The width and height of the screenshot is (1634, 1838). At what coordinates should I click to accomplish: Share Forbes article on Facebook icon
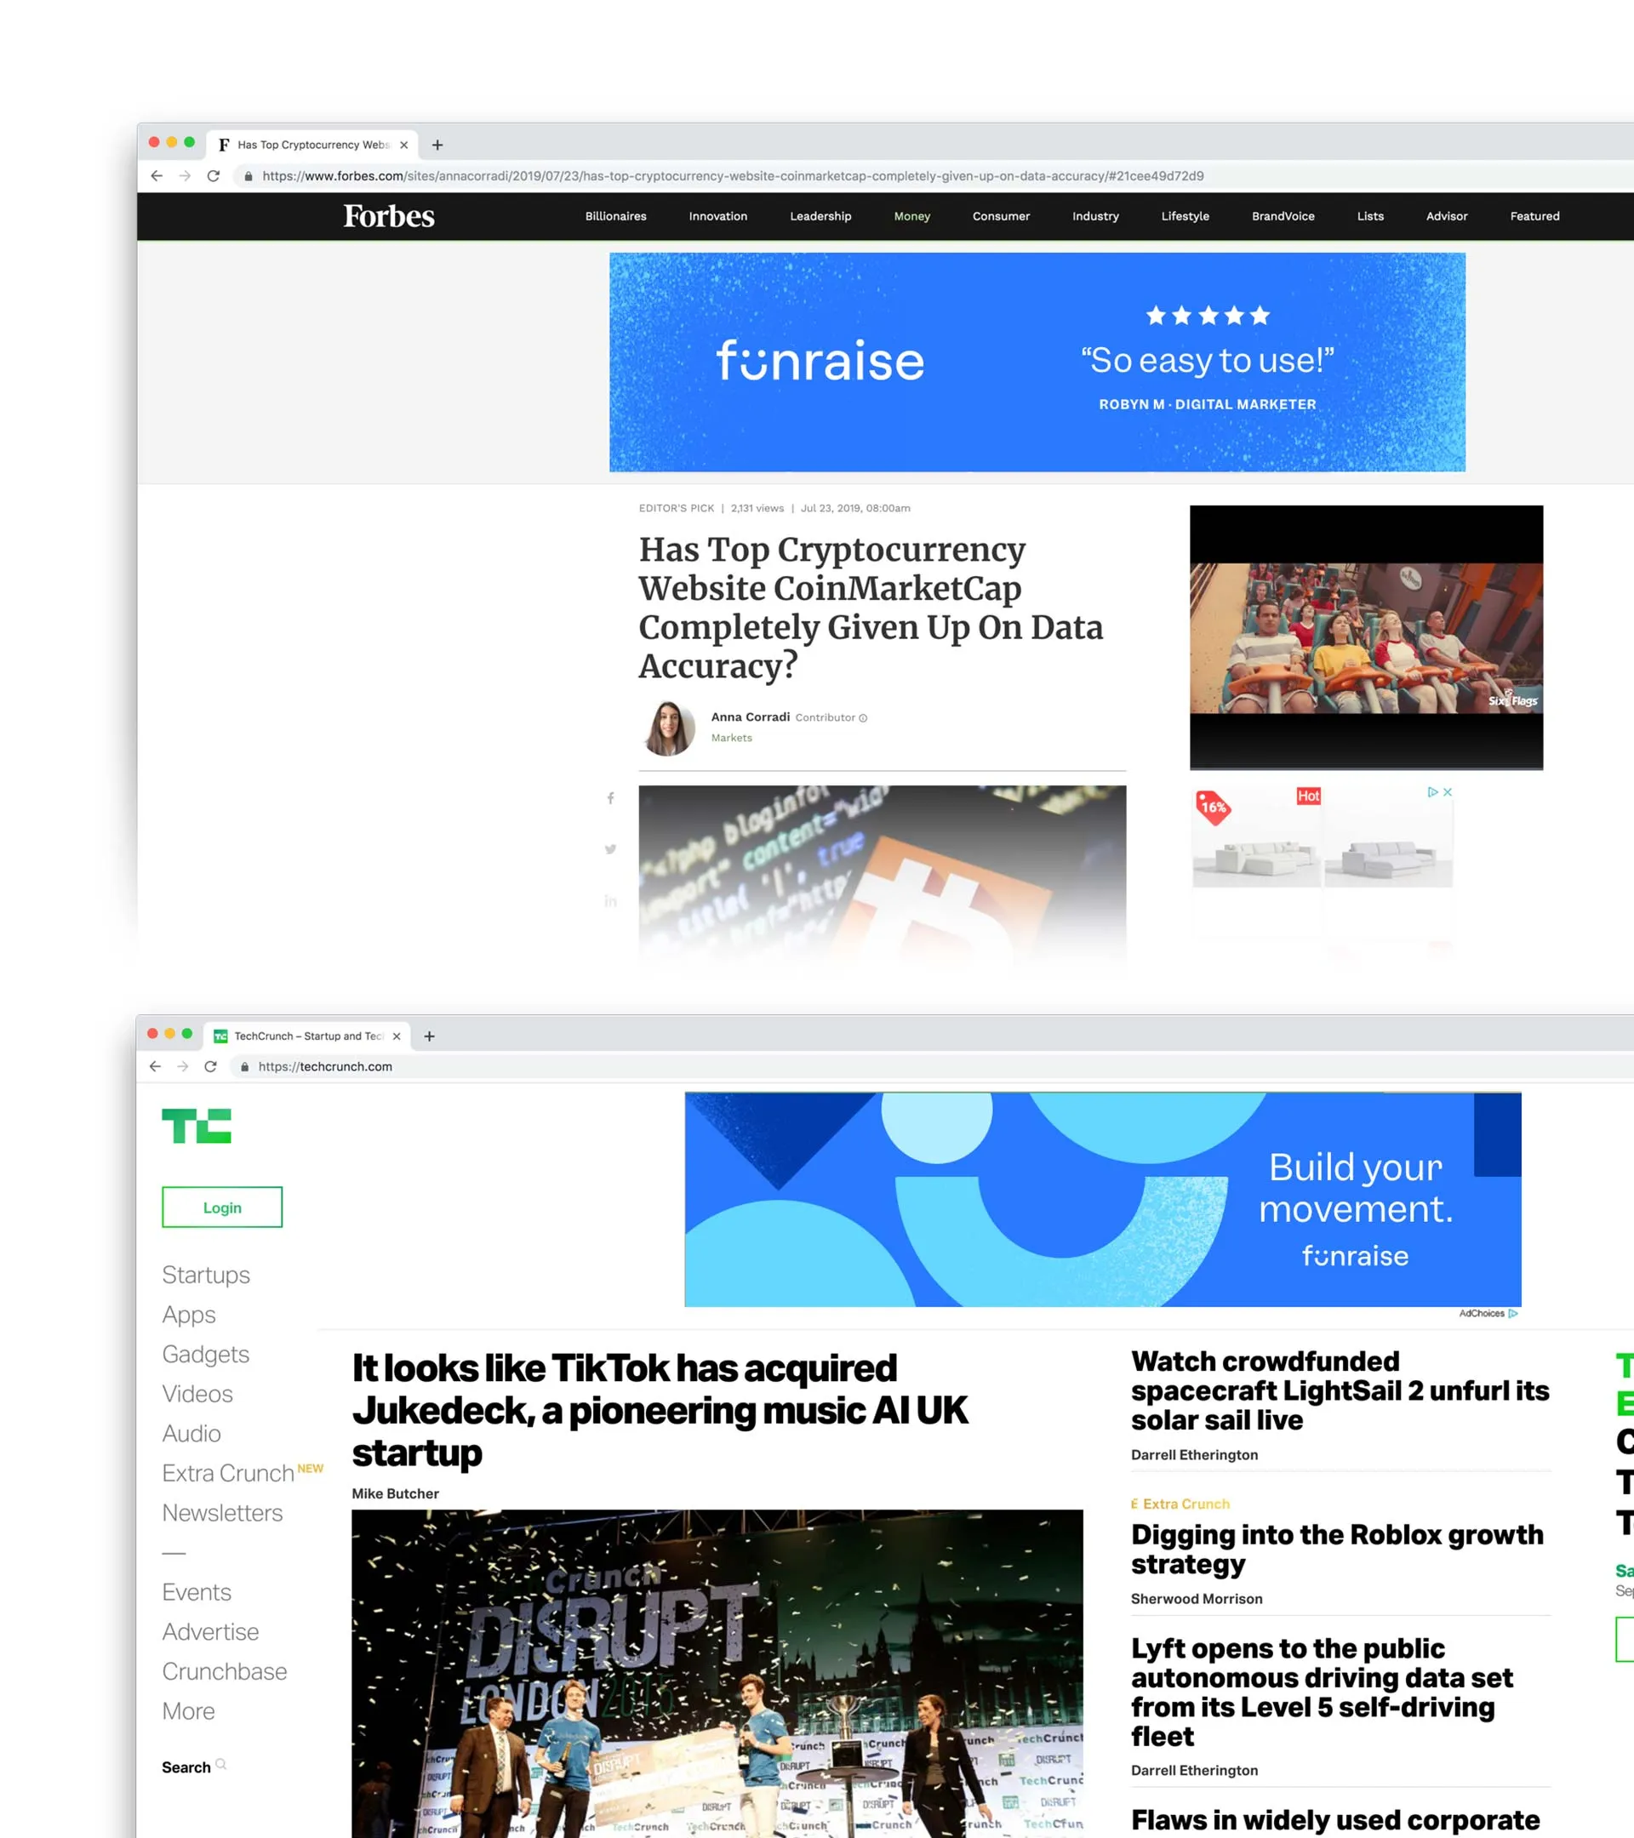[x=610, y=798]
